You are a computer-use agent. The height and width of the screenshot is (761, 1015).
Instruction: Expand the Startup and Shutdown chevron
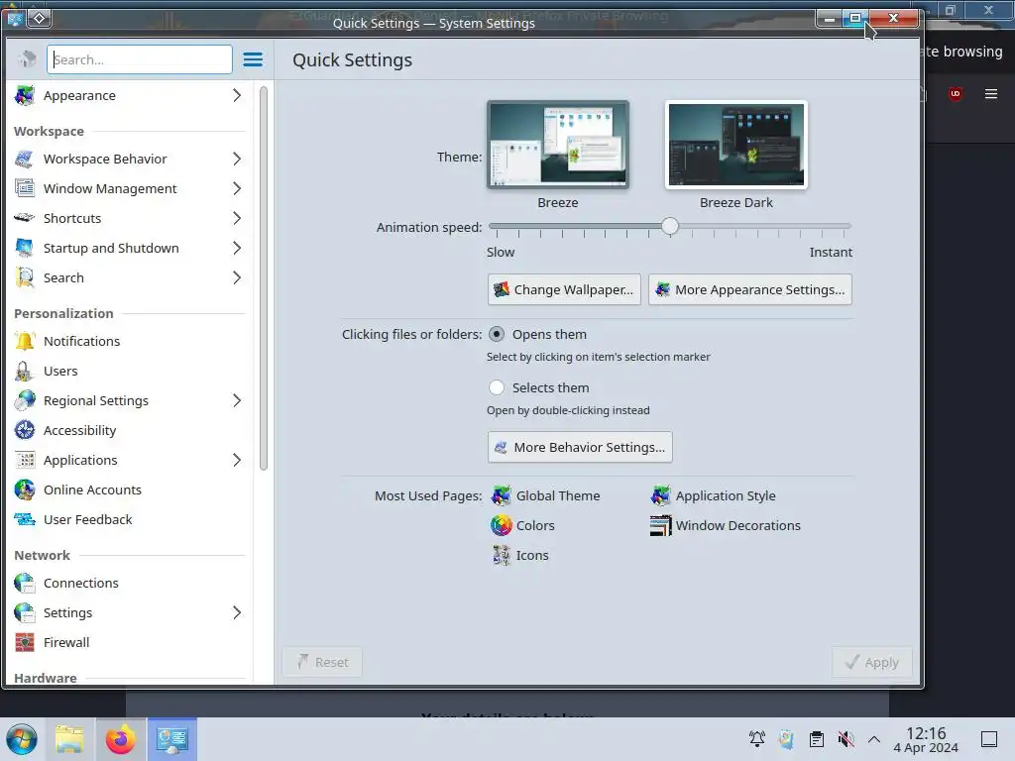tap(237, 248)
